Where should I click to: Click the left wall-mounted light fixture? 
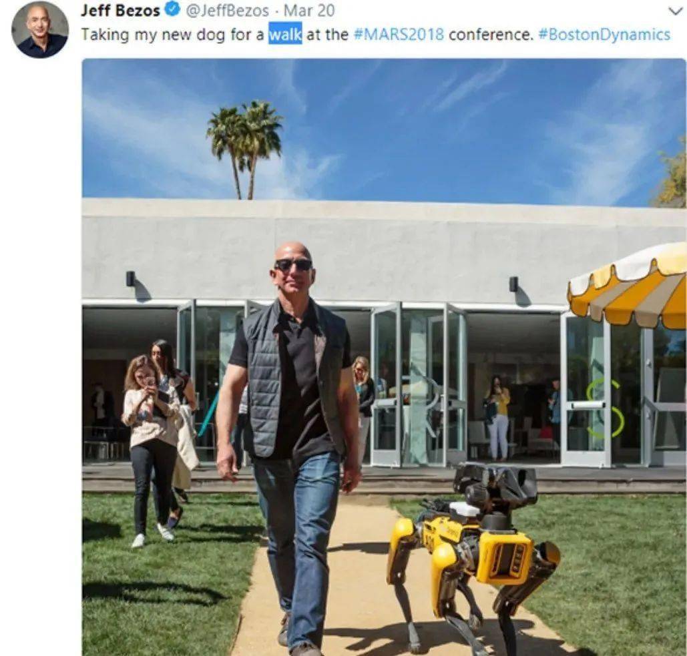(x=131, y=278)
